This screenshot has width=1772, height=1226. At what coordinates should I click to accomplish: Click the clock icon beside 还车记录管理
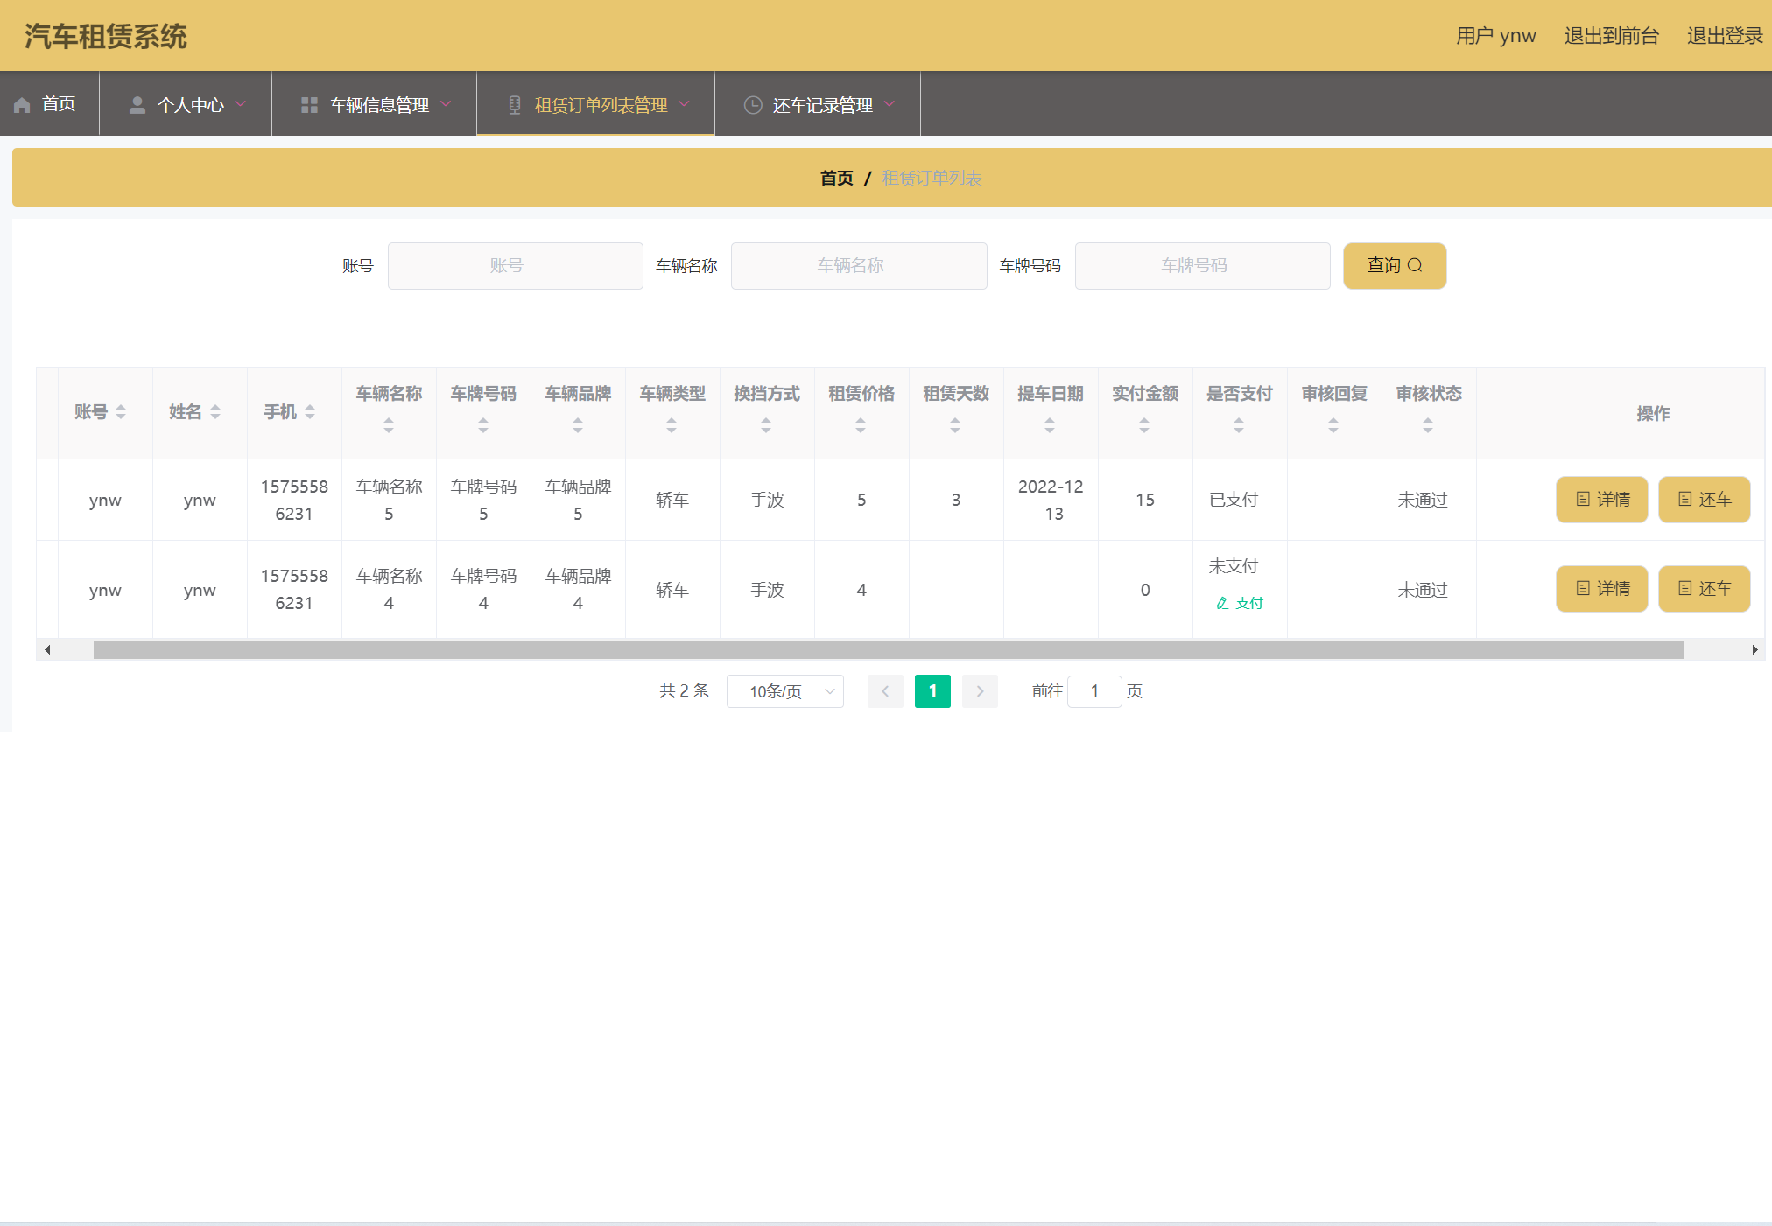tap(752, 105)
